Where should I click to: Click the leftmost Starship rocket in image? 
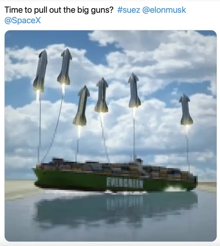point(40,71)
